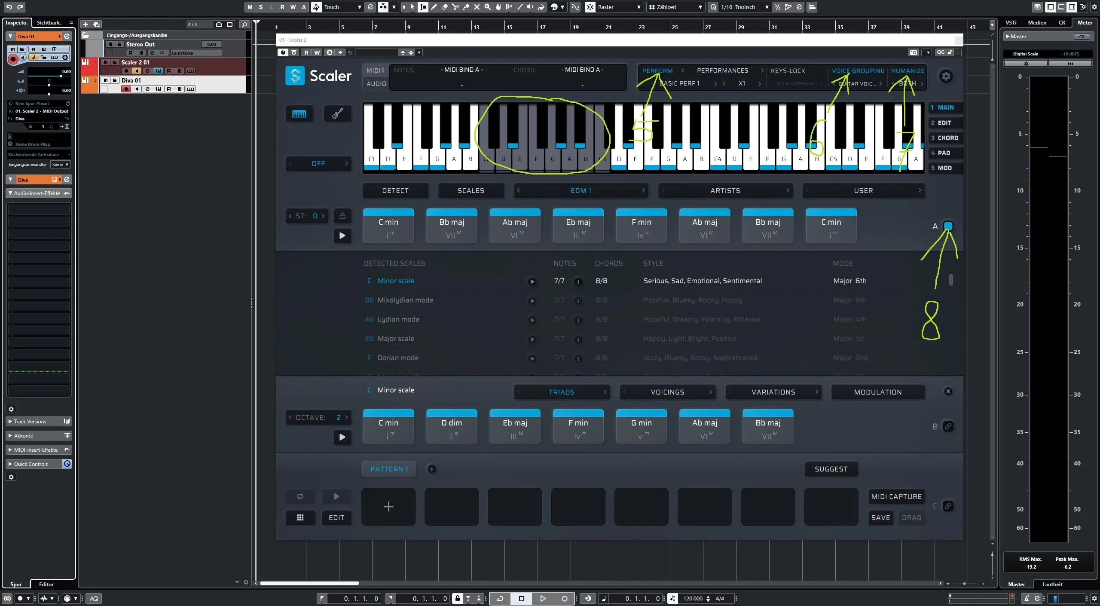This screenshot has width=1100, height=606.
Task: Select the Mute X tool
Action: pos(477,7)
